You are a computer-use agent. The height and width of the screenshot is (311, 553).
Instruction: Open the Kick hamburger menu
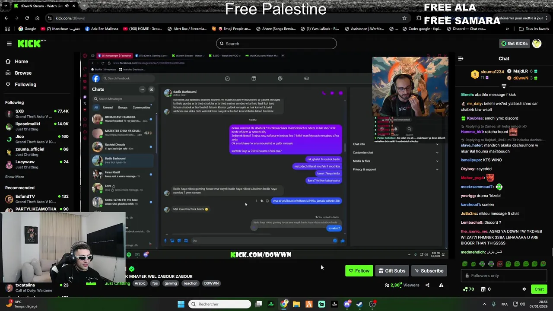tap(9, 44)
